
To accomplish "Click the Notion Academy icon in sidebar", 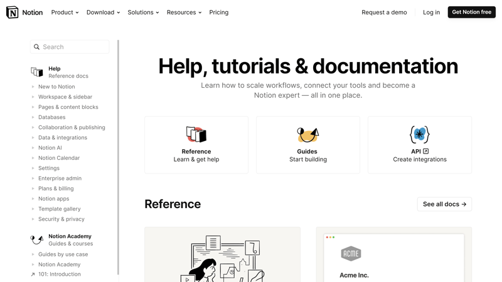I will coord(37,240).
